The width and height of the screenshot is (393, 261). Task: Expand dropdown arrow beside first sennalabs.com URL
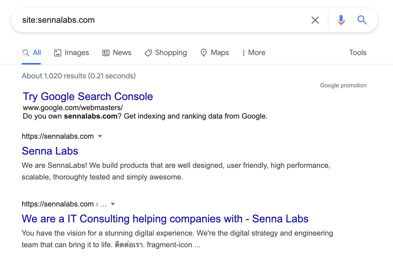coord(100,136)
